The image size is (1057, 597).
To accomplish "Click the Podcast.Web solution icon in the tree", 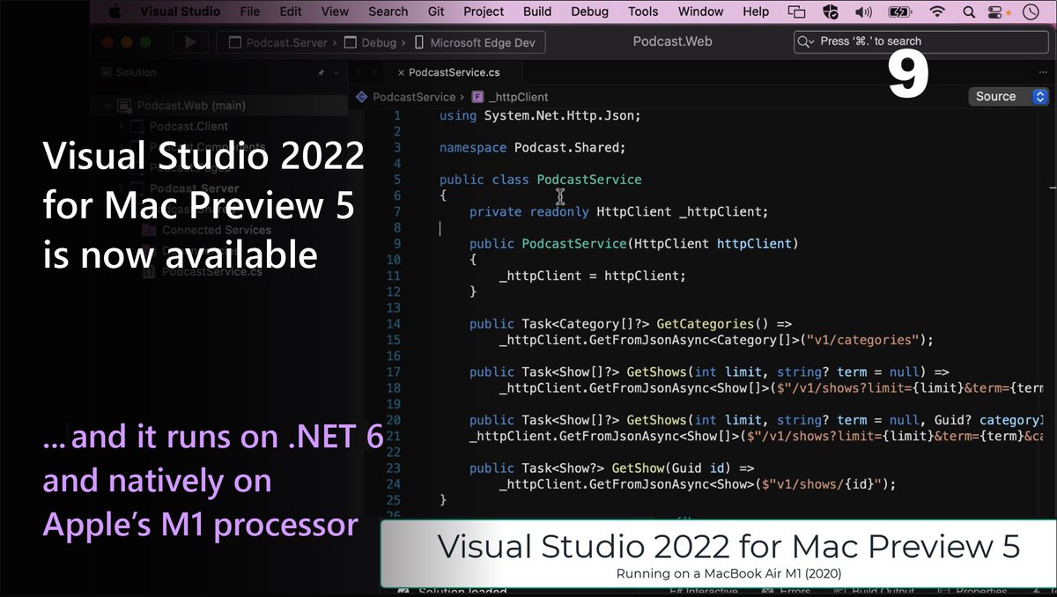I will click(x=124, y=106).
